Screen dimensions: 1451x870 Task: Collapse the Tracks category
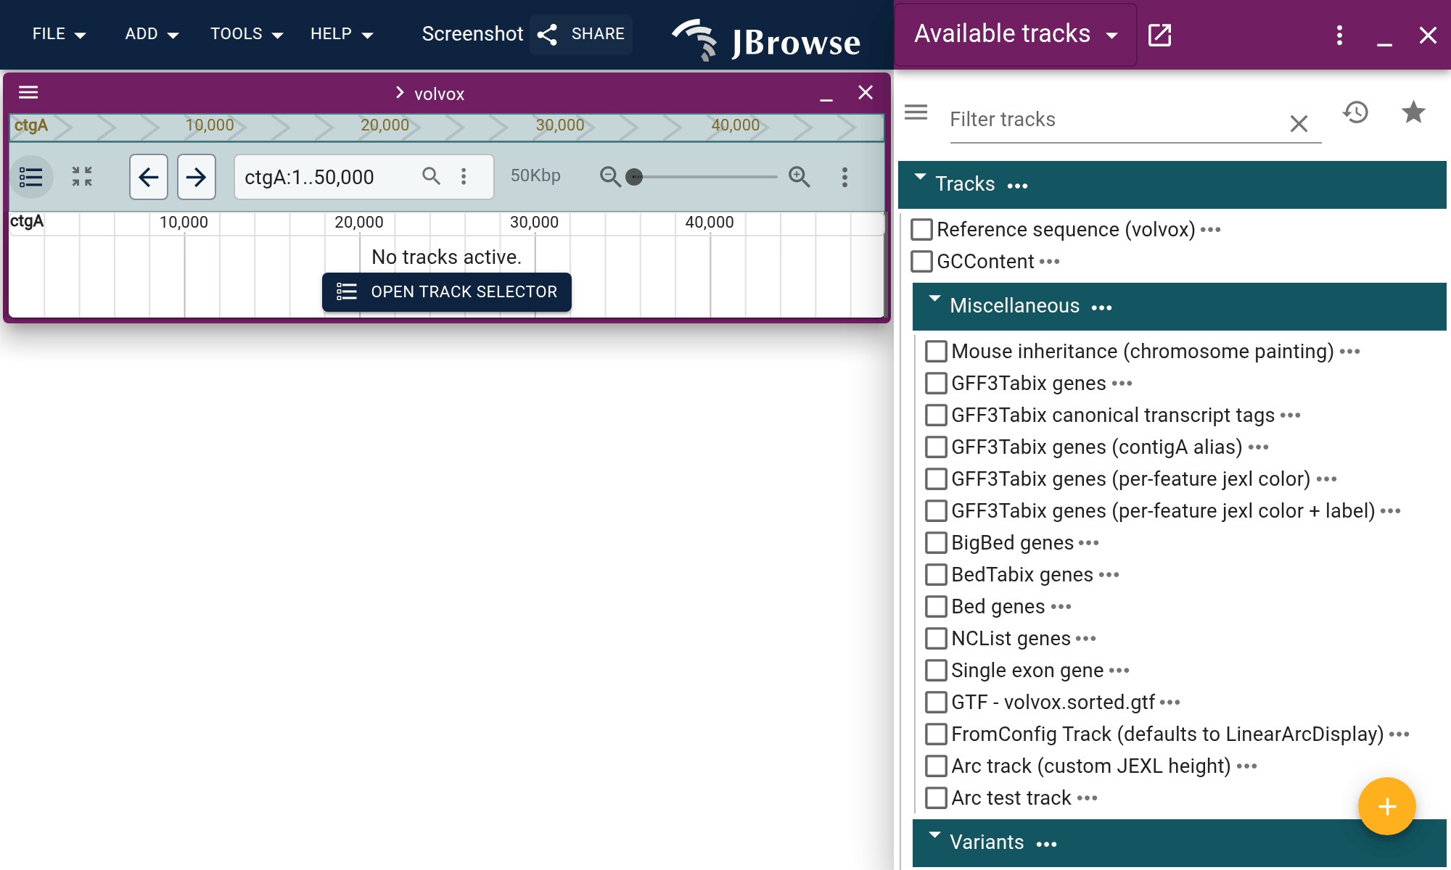coord(920,177)
